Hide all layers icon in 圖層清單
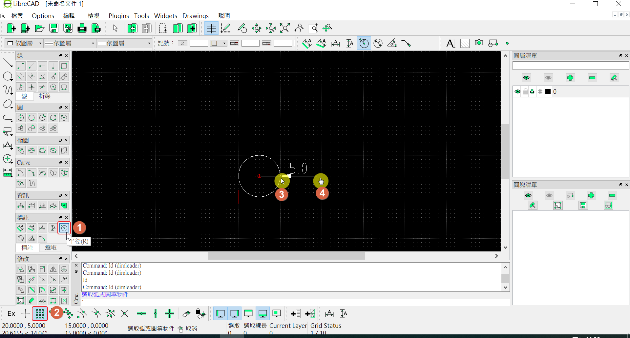 coord(548,78)
